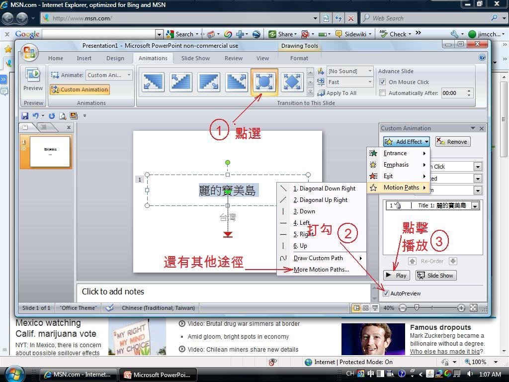Click the zoom slider handle
The width and height of the screenshot is (509, 382).
(417, 307)
